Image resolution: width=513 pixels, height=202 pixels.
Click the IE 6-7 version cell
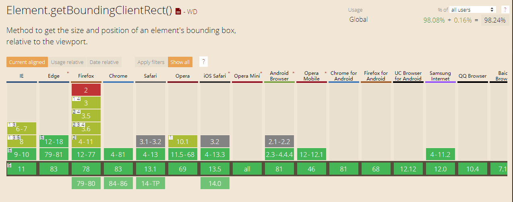21,128
